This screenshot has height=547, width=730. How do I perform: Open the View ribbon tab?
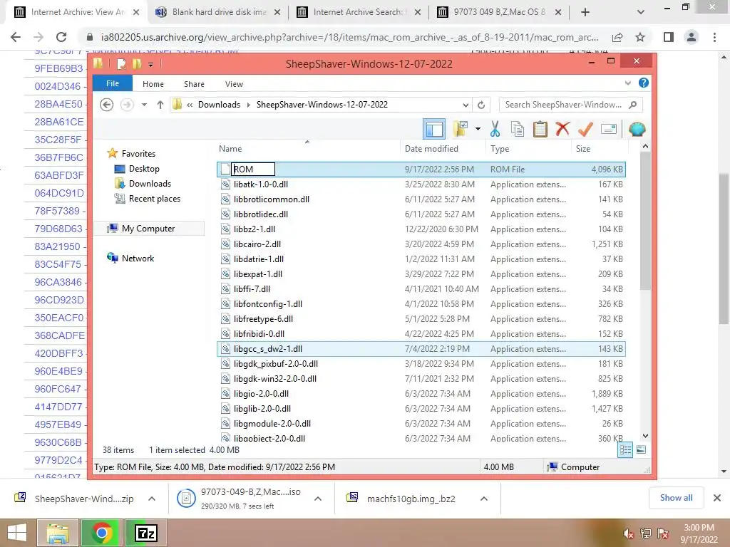pyautogui.click(x=234, y=84)
